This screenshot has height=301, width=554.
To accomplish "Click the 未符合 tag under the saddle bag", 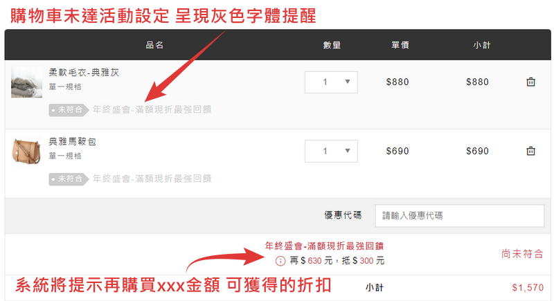I will point(69,179).
